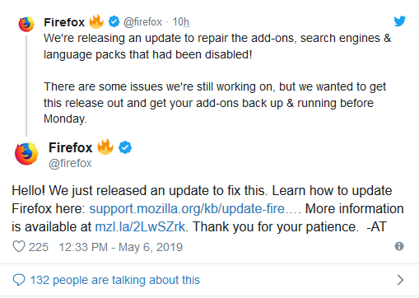
Task: Click the verified badge in reply tweet
Action: (x=125, y=147)
